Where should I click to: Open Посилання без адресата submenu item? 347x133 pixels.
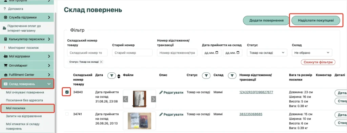[x=24, y=100]
